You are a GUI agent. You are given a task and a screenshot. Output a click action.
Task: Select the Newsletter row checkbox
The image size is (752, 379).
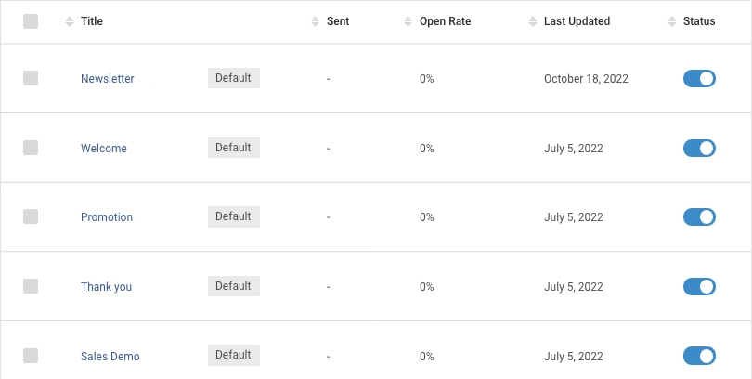tap(31, 78)
